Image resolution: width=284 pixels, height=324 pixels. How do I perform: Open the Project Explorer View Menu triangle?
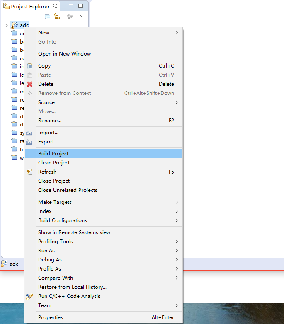point(82,16)
